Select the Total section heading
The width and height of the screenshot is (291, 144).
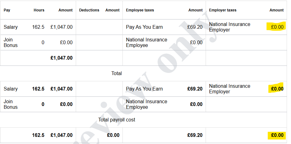click(117, 74)
